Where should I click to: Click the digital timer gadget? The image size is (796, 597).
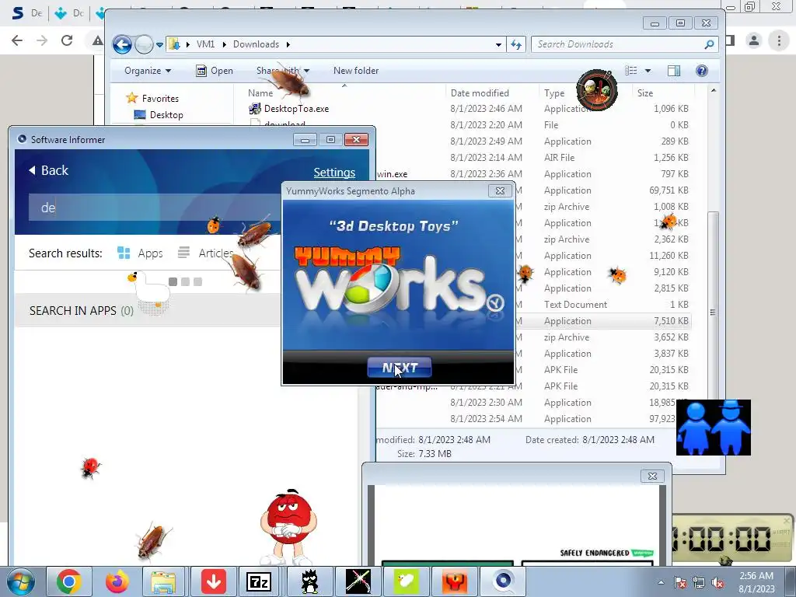click(732, 539)
